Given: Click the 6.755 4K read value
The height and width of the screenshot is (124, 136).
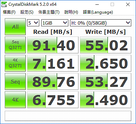Looking at the screenshot, I should coord(53,100).
